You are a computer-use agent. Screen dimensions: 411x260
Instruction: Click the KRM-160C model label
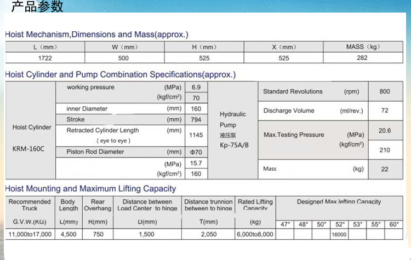pos(31,148)
